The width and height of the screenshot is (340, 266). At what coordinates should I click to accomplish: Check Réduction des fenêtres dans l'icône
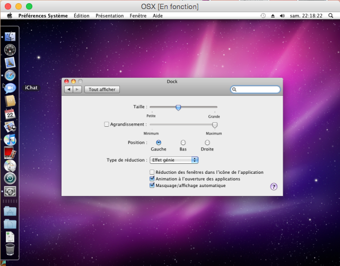152,172
